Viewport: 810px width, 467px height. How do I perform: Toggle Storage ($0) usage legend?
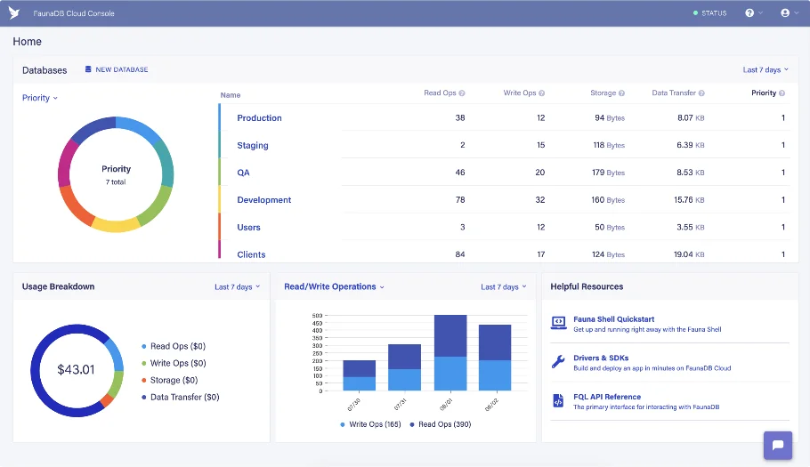pyautogui.click(x=169, y=381)
